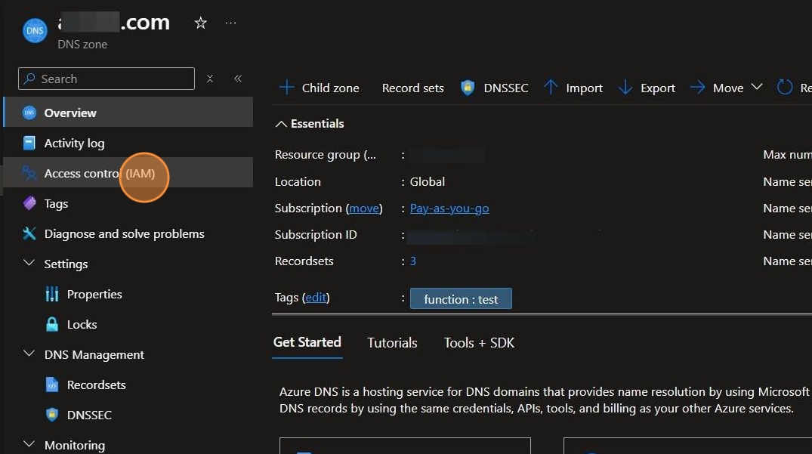Click the Activity log book icon
The height and width of the screenshot is (454, 812).
point(29,143)
